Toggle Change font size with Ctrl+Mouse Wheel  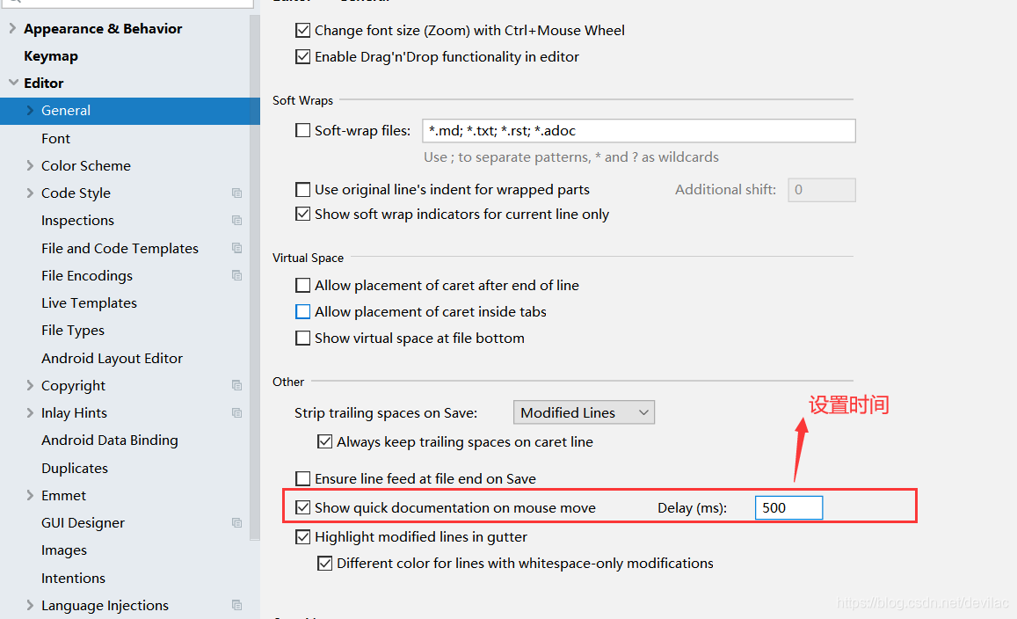click(x=303, y=30)
